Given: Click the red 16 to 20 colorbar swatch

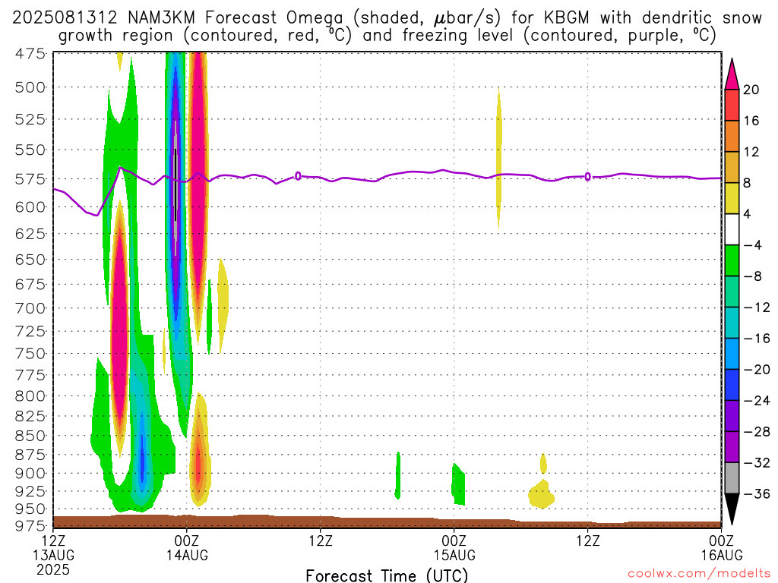Looking at the screenshot, I should pyautogui.click(x=732, y=105).
